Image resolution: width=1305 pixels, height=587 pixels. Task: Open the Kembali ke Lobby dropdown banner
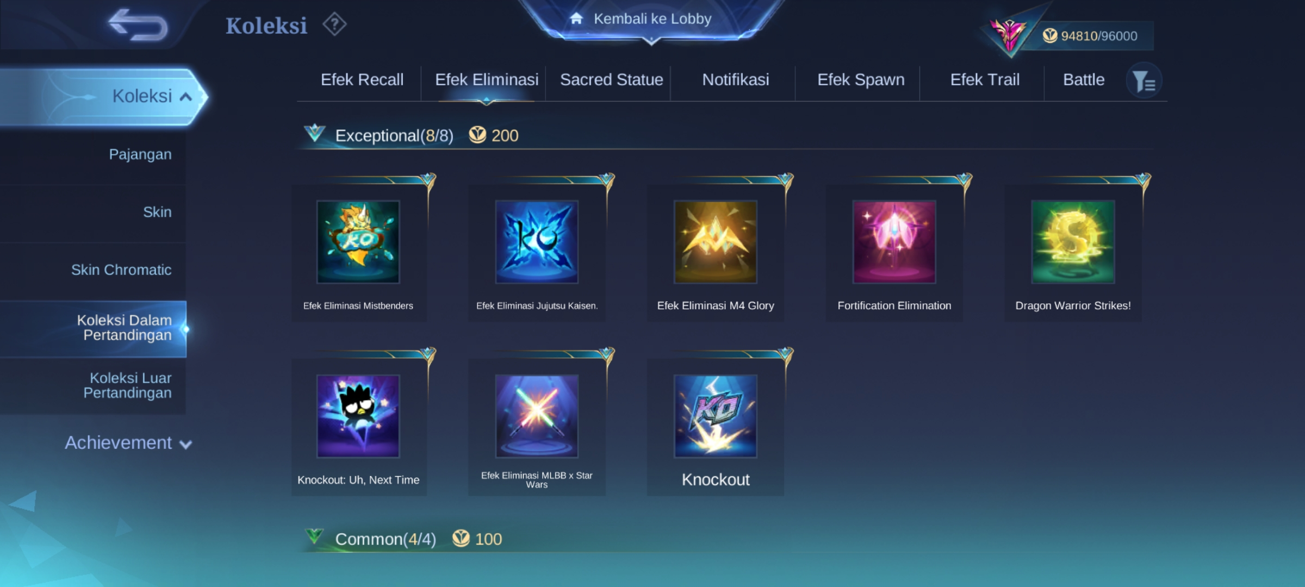[x=651, y=20]
